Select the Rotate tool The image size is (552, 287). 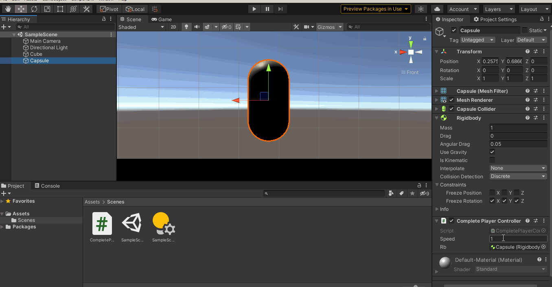pos(34,9)
